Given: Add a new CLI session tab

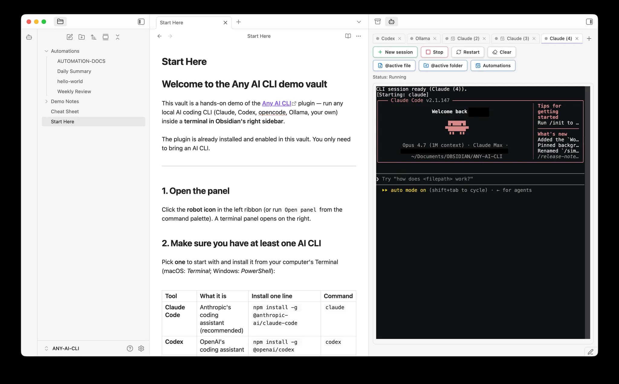Looking at the screenshot, I should click(589, 38).
